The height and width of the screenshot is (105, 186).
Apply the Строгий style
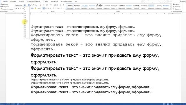[x=136, y=6]
